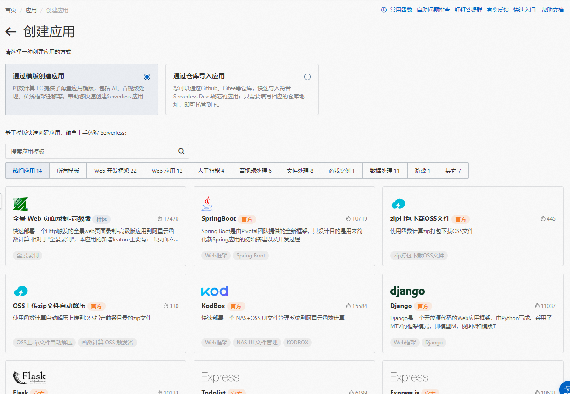
Task: Click 有奖反馈 link
Action: pyautogui.click(x=498, y=10)
